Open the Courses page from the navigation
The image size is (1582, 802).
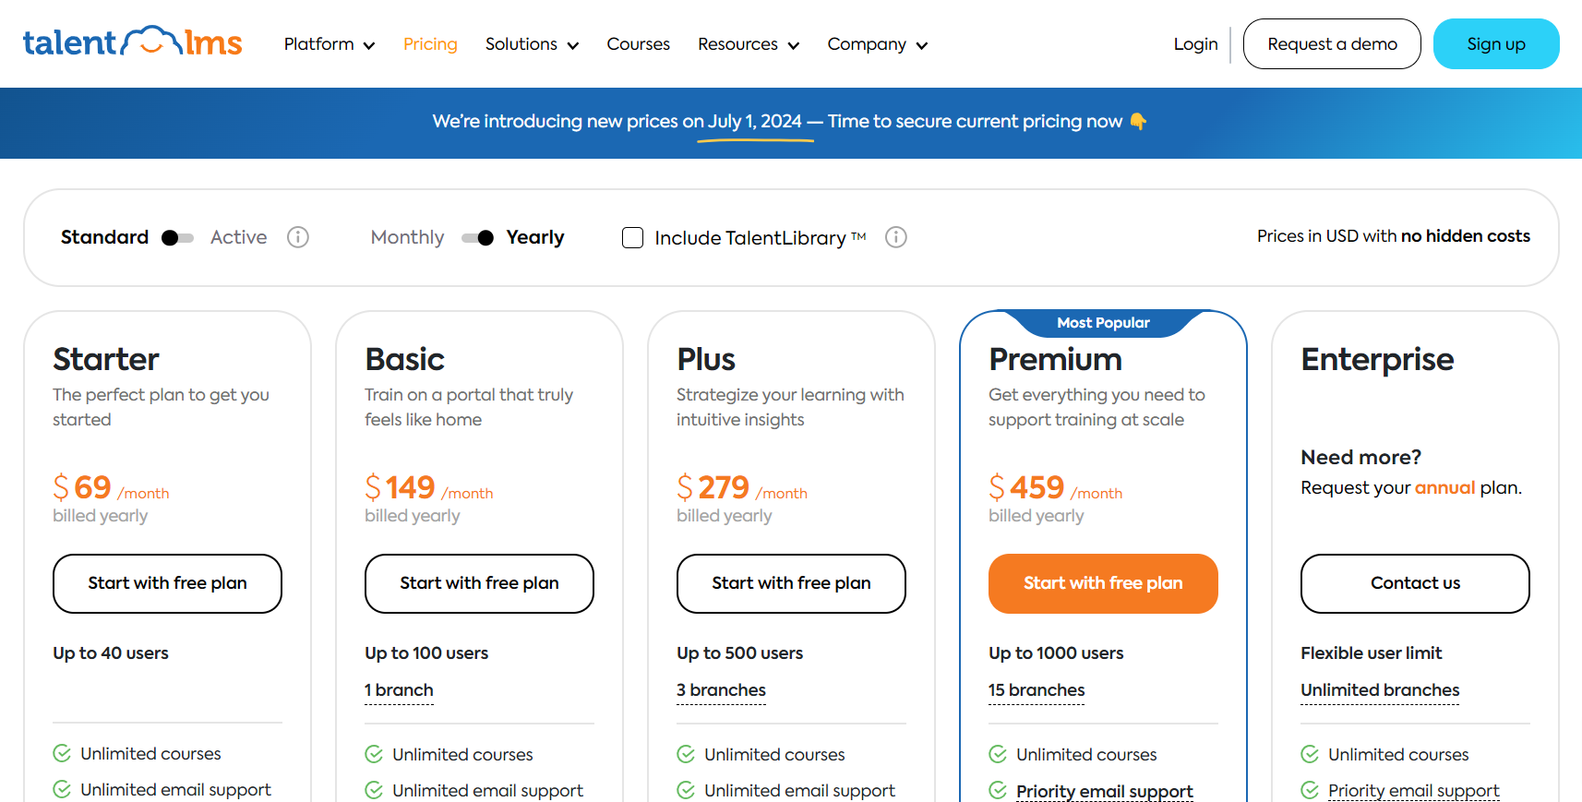point(638,43)
